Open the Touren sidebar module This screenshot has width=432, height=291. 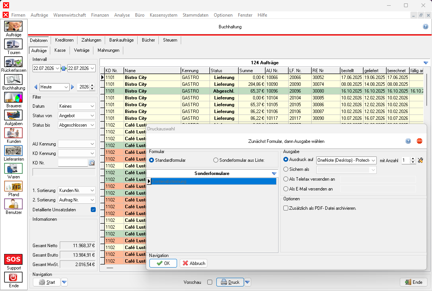click(13, 47)
